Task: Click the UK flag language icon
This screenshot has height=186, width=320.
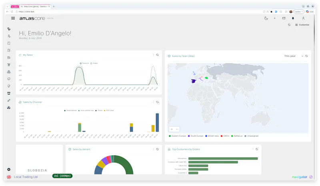Action: pos(9,177)
